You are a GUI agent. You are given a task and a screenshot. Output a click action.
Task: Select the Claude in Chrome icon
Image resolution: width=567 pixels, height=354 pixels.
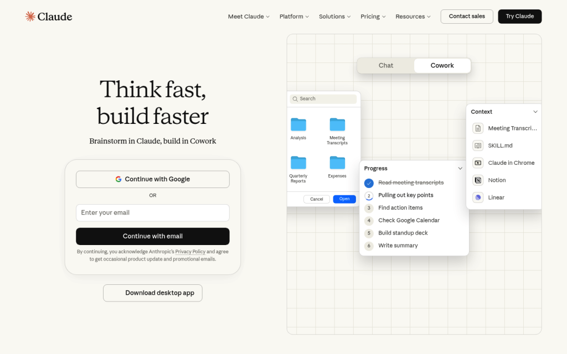[x=478, y=163]
